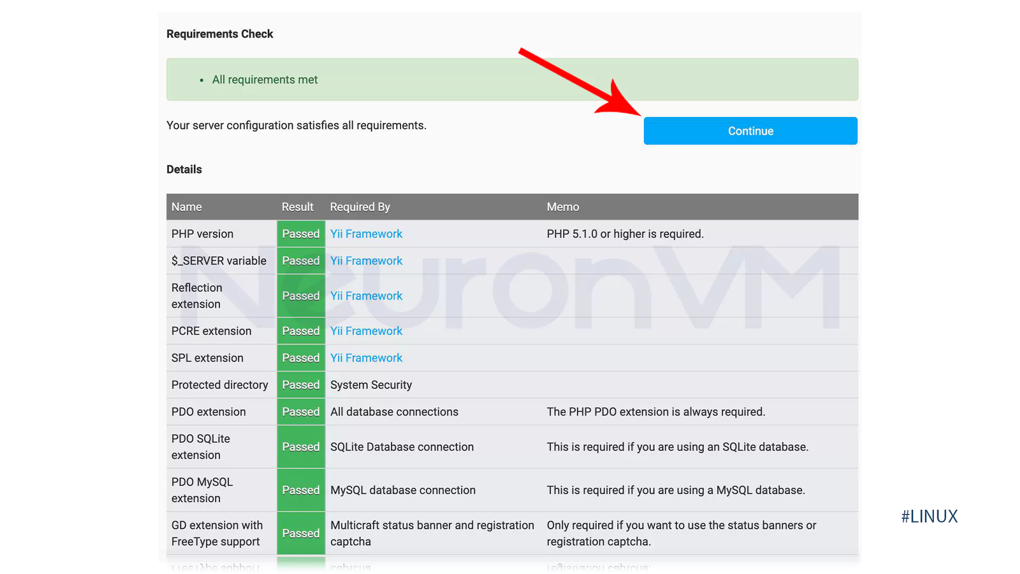1020x574 pixels.
Task: Click Passed result for PDO extension
Action: tap(301, 412)
